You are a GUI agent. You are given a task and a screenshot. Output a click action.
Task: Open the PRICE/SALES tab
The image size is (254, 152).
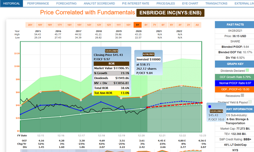pos(165,4)
